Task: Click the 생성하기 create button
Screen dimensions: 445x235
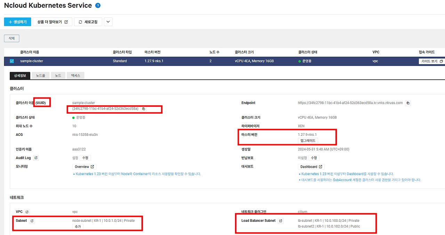Action: tap(17, 22)
